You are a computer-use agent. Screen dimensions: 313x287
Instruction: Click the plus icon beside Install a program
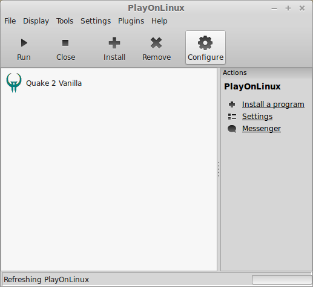pos(232,105)
